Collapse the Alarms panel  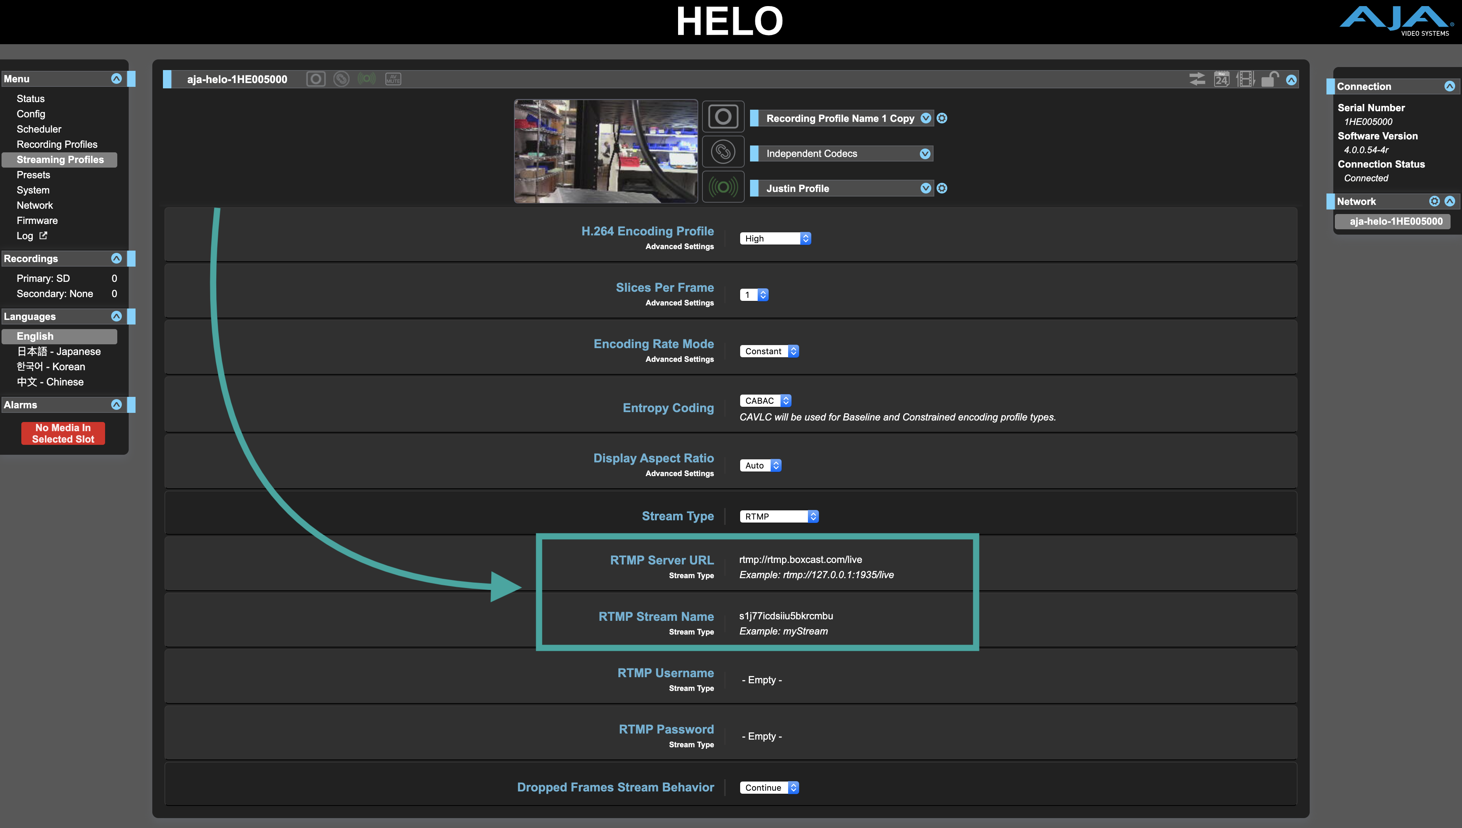coord(117,404)
